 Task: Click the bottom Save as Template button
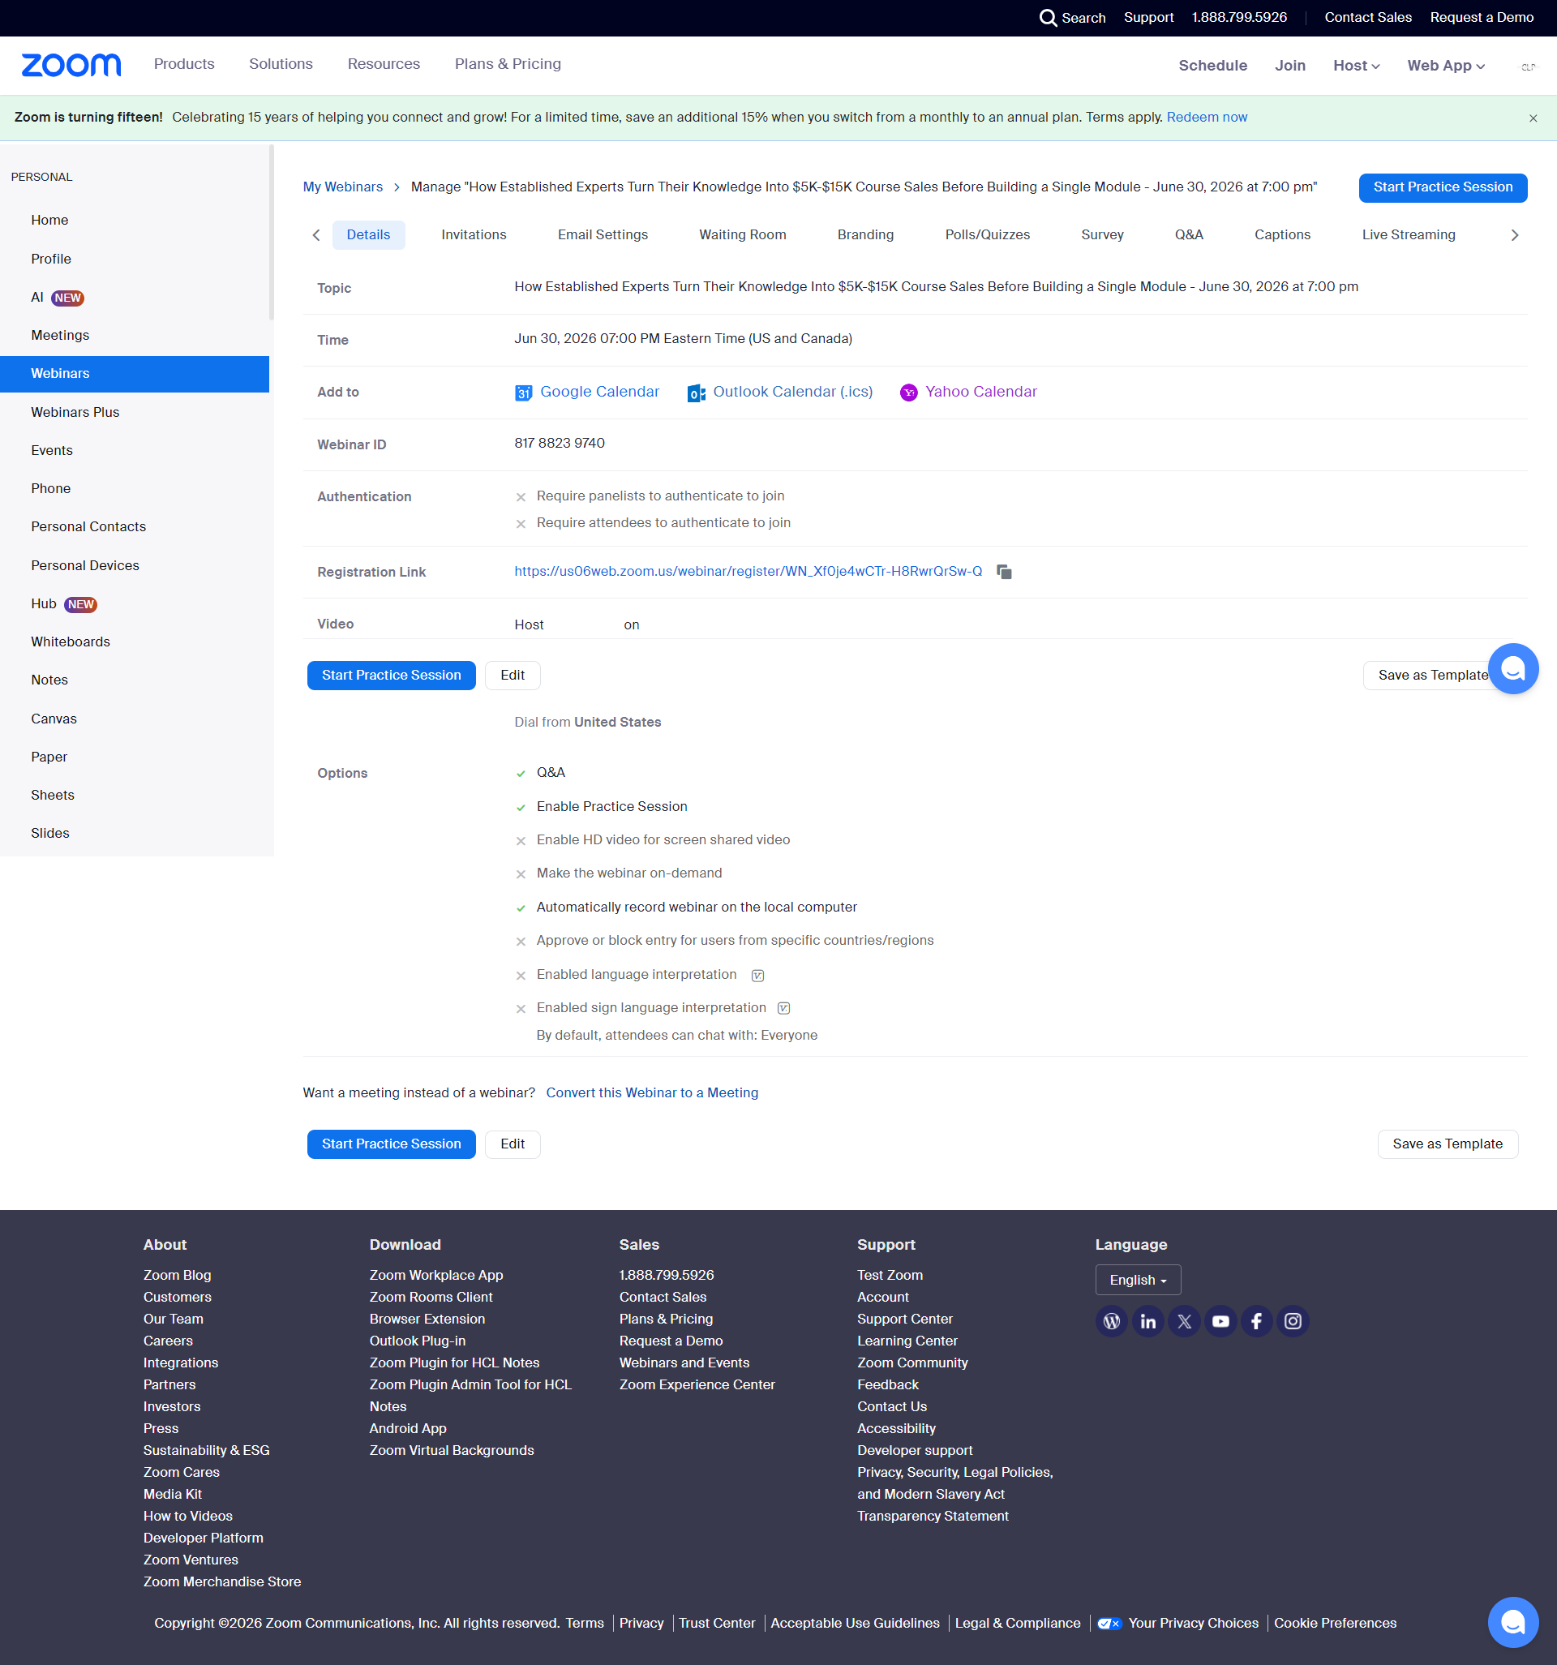(x=1448, y=1144)
